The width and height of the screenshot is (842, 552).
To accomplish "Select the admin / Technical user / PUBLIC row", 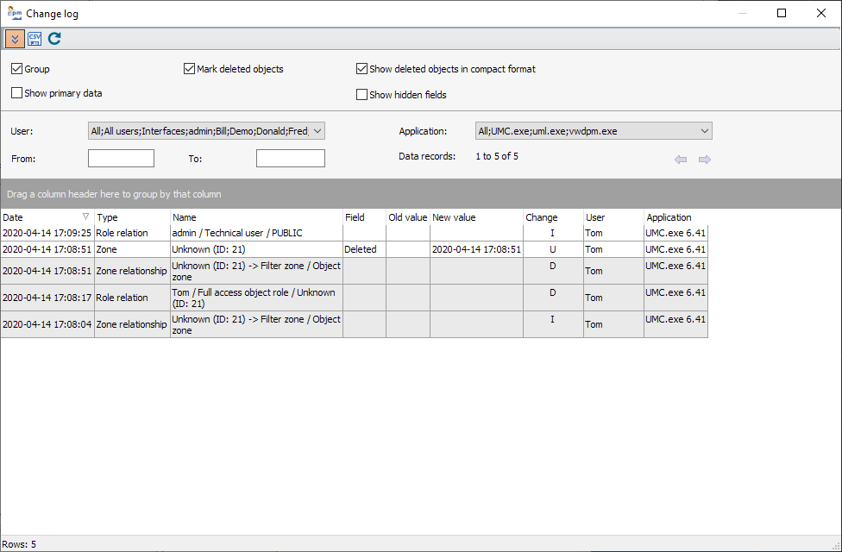I will [x=256, y=233].
